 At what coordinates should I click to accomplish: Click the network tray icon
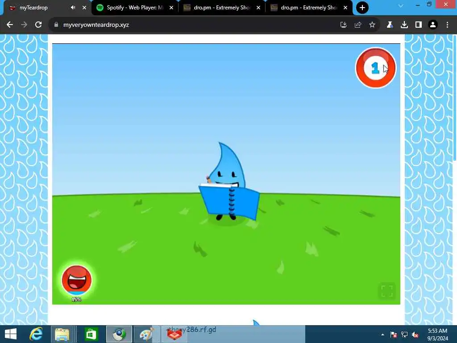pos(404,335)
